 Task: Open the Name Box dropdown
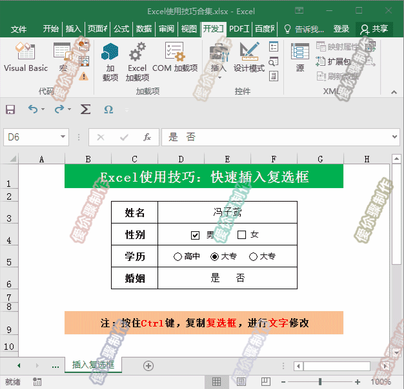click(x=63, y=137)
